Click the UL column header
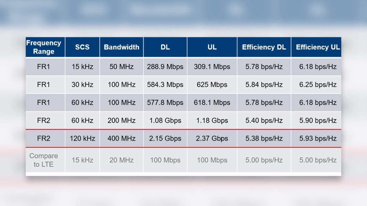This screenshot has width=367, height=206. pos(212,47)
